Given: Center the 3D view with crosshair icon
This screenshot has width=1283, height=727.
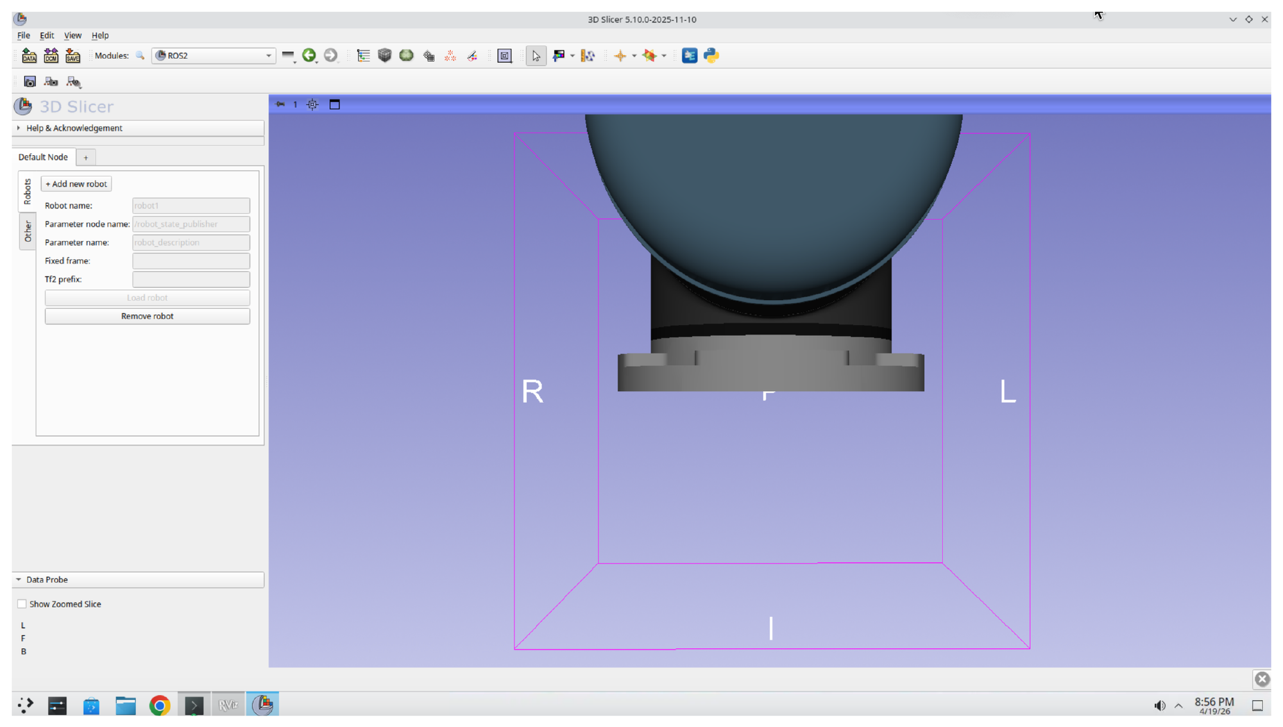Looking at the screenshot, I should tap(312, 104).
